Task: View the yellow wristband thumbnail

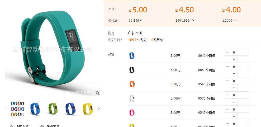Action: [x=88, y=109]
